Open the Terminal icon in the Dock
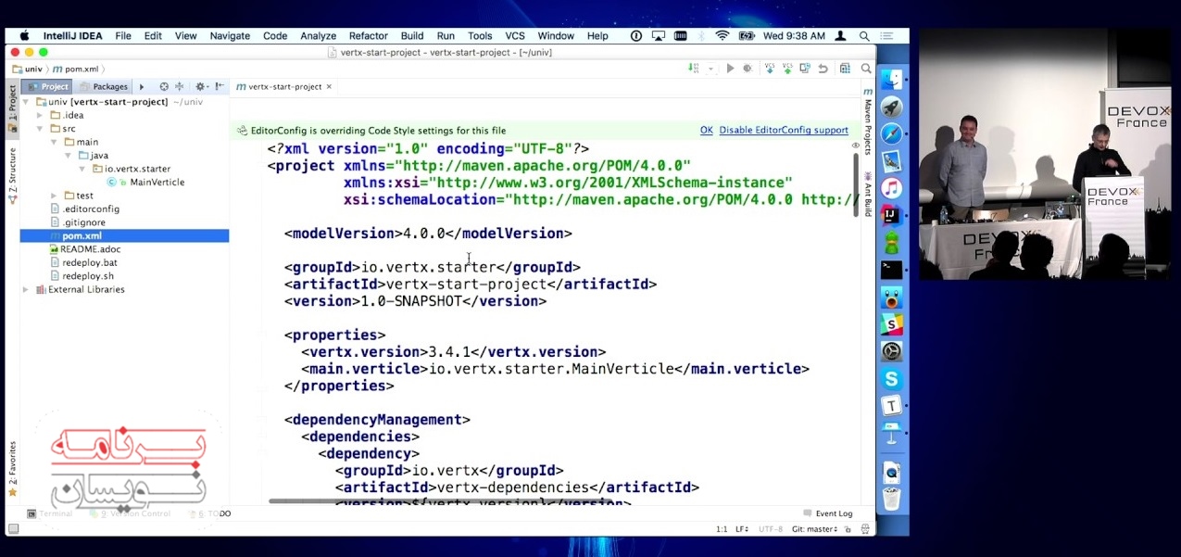Viewport: 1181px width, 557px height. 891,270
